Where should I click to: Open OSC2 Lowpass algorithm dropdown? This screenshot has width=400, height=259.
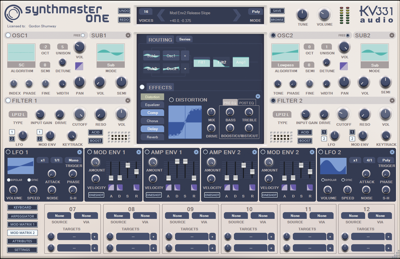(x=285, y=65)
